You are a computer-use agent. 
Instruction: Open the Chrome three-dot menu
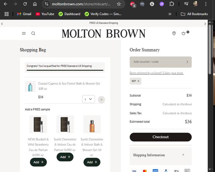click(x=206, y=4)
